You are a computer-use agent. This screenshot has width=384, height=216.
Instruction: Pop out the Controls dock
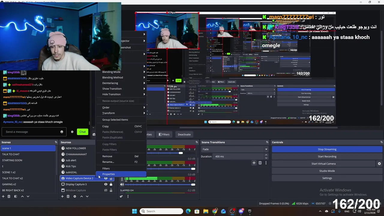click(381, 142)
